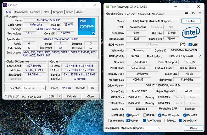Click the Bus Interface question mark
This screenshot has height=135, width=207.
[200, 56]
